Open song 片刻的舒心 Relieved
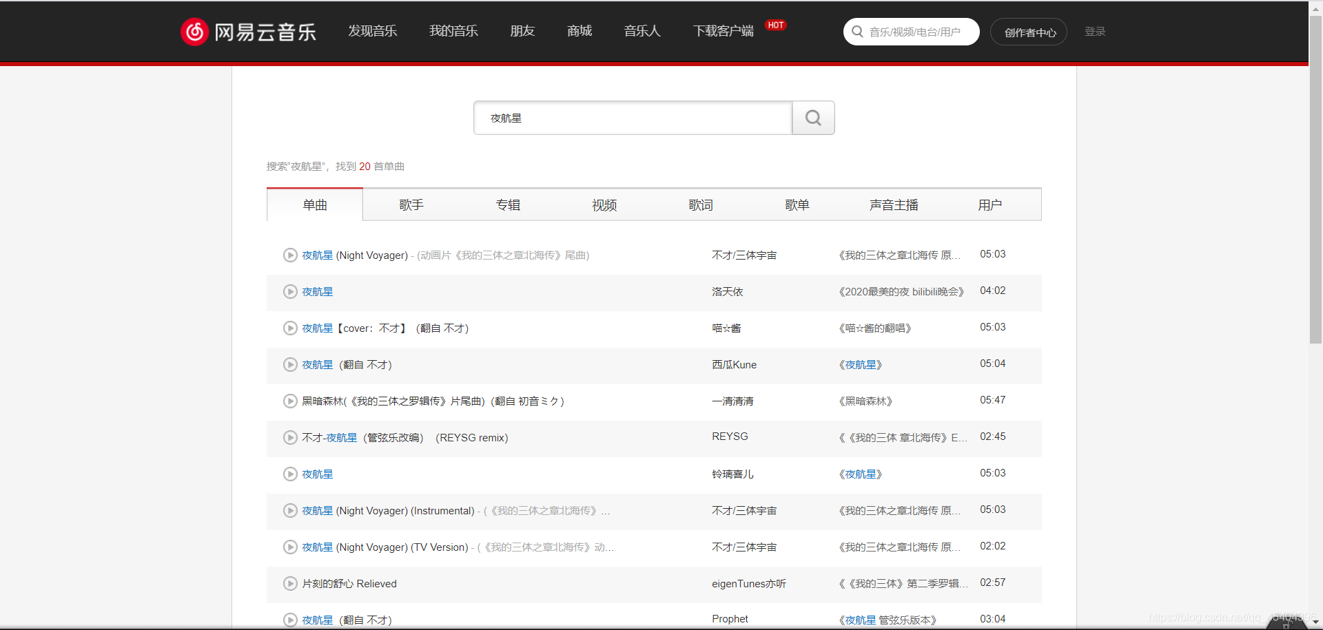The image size is (1323, 630). click(349, 584)
